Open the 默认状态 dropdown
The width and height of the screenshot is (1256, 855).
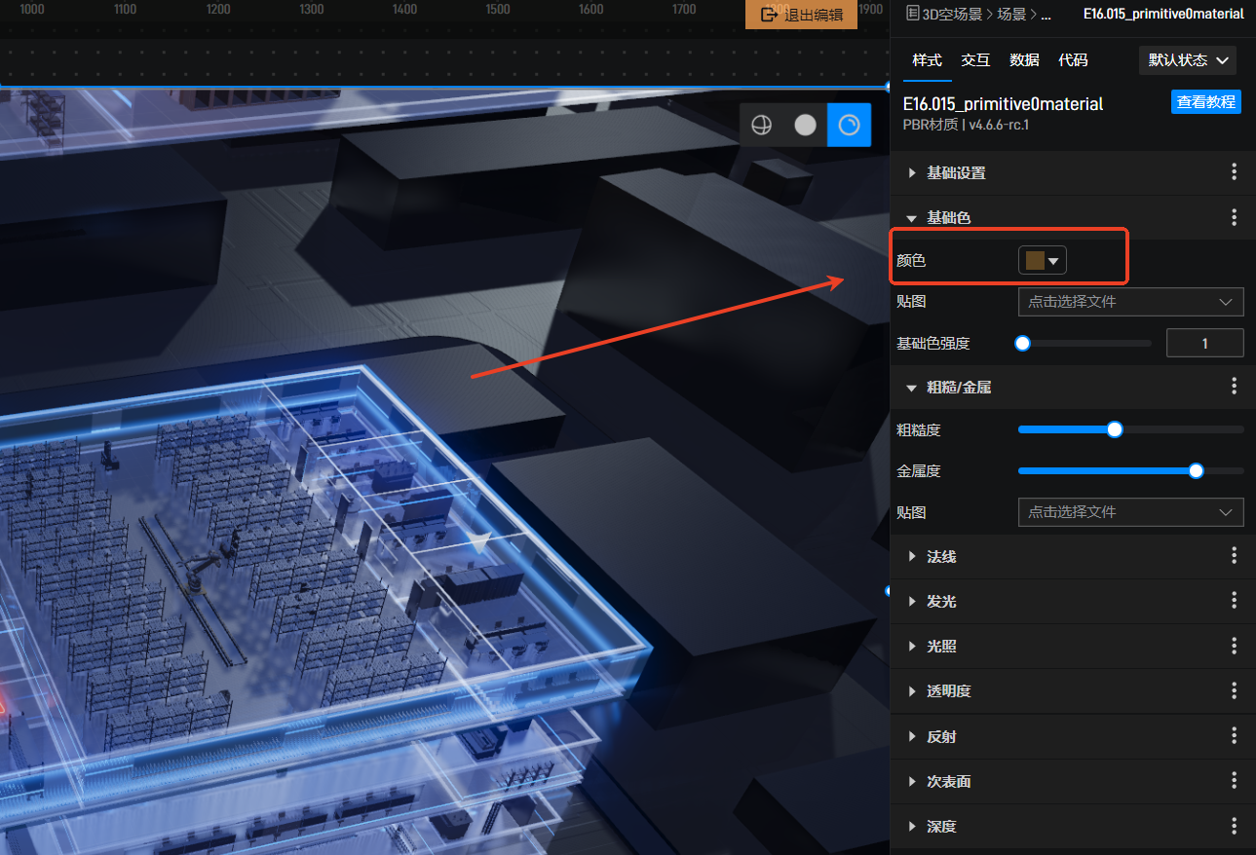(x=1187, y=60)
